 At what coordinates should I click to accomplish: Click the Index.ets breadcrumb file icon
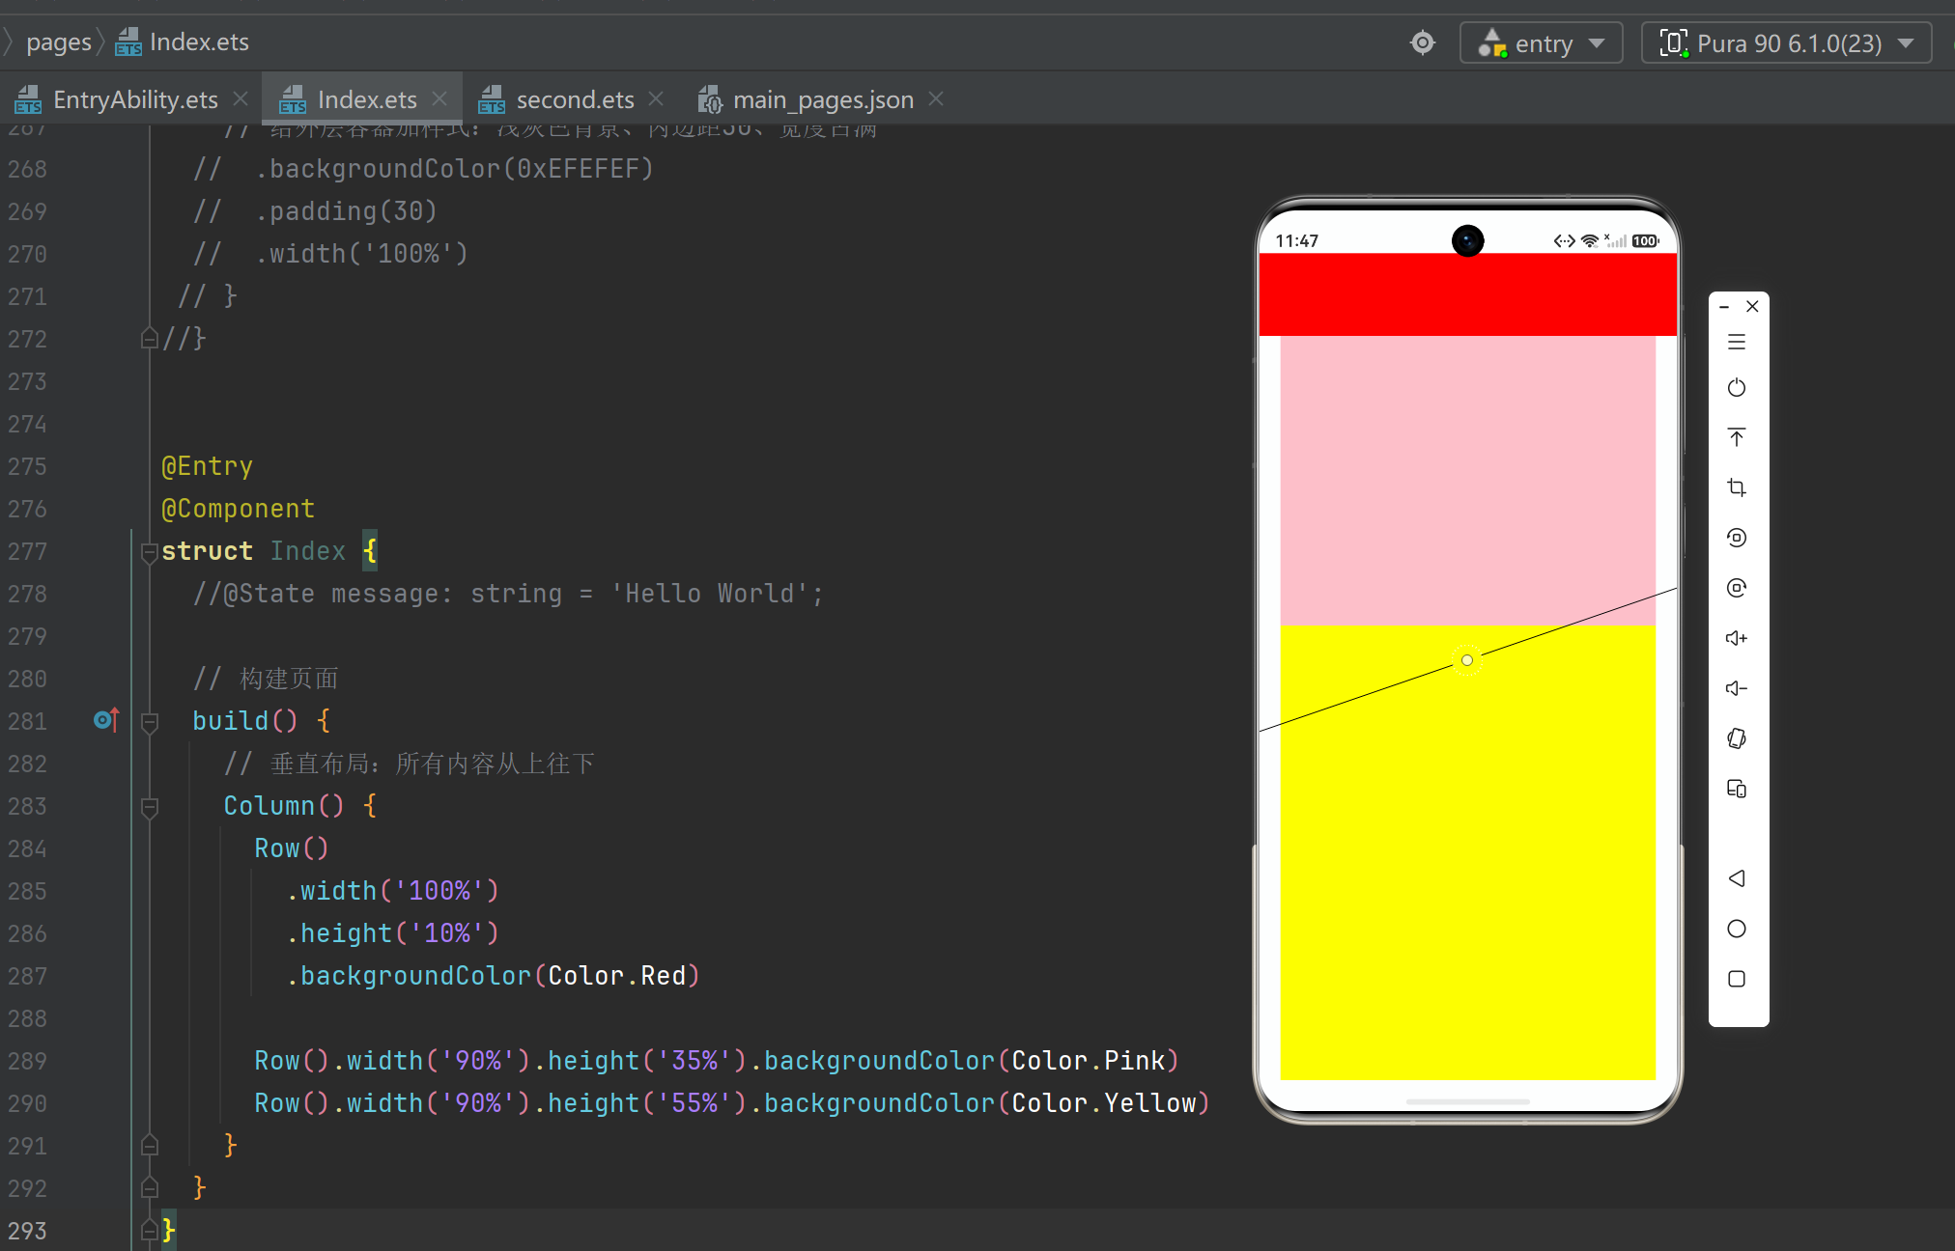coord(128,42)
